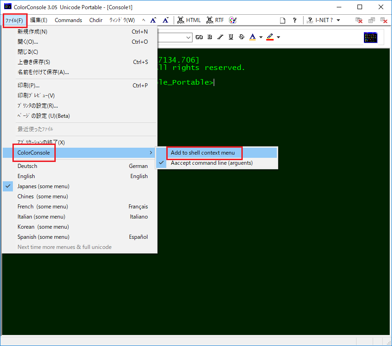Click the restore child window icon
The height and width of the screenshot is (346, 392).
coord(371,20)
